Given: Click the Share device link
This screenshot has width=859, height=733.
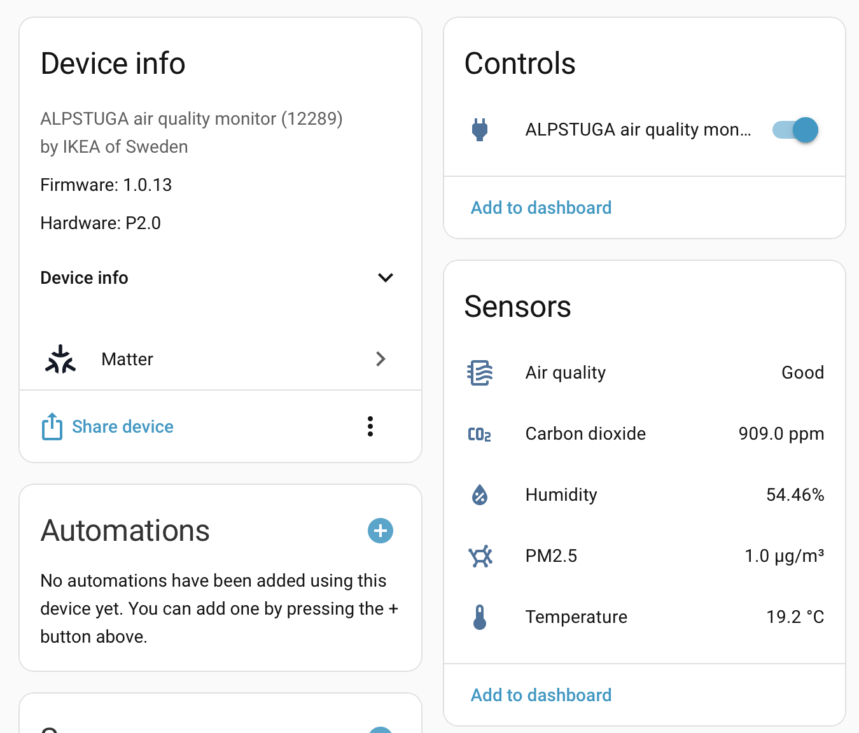Looking at the screenshot, I should pos(122,426).
